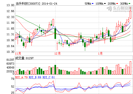Image resolution: width=133 pixels, height=94 pixels.
Task: Click the green 30PMA legend color marker
Action: tap(129, 4)
